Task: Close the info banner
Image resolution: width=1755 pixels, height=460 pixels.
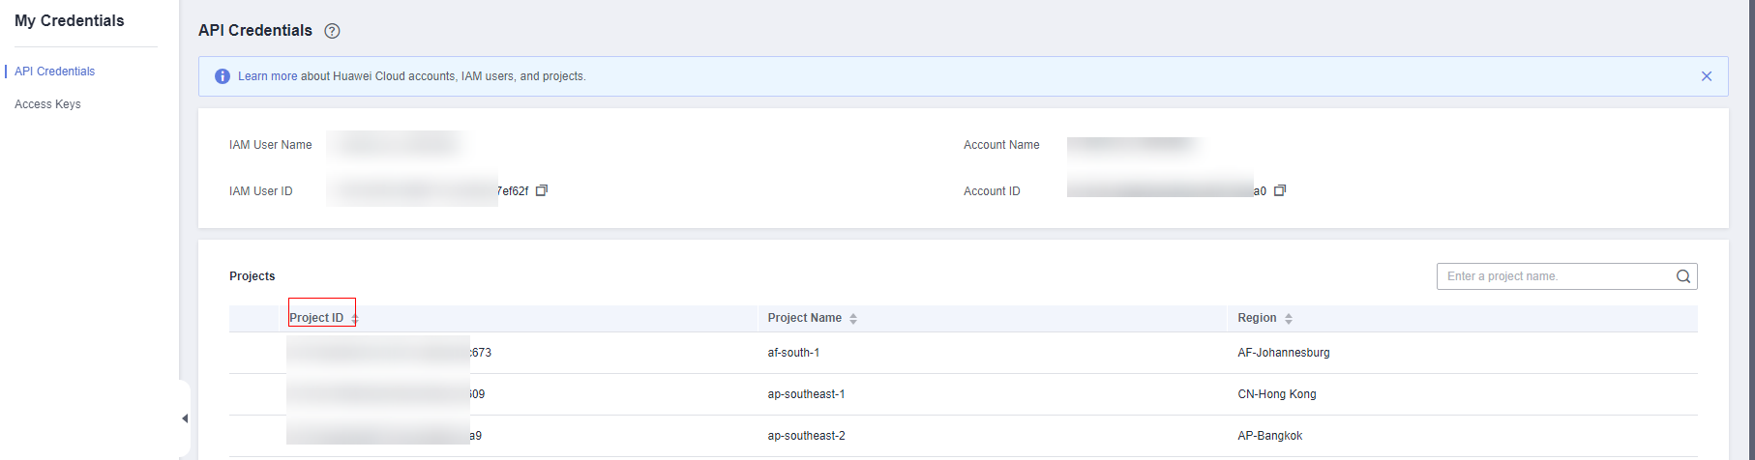Action: tap(1707, 76)
